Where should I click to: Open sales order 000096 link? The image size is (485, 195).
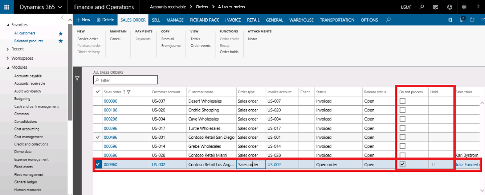[110, 101]
